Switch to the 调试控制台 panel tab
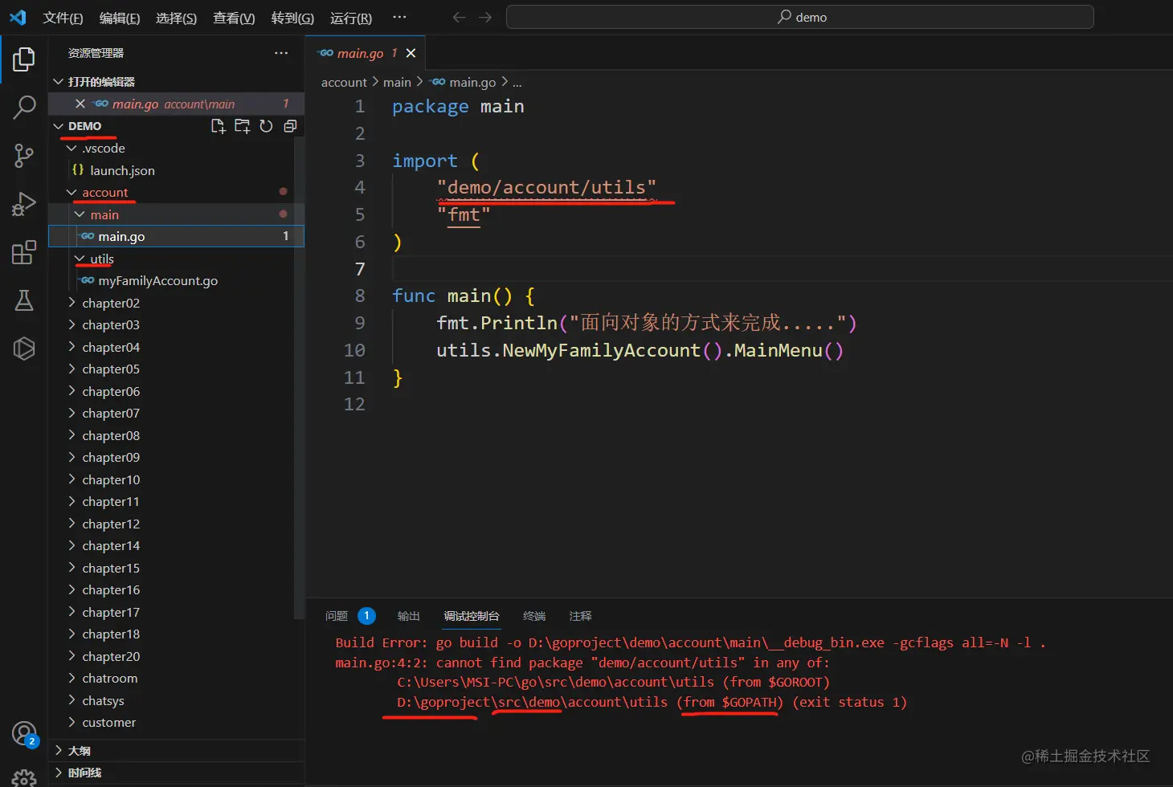This screenshot has width=1173, height=787. click(472, 616)
